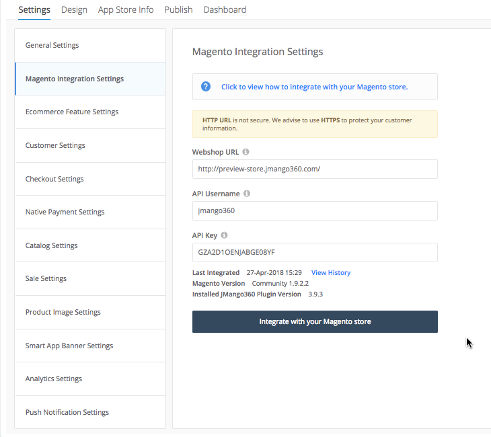Open the Magento integration how-to link

pos(314,87)
